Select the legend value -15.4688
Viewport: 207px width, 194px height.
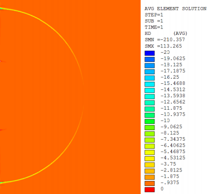(x=173, y=83)
